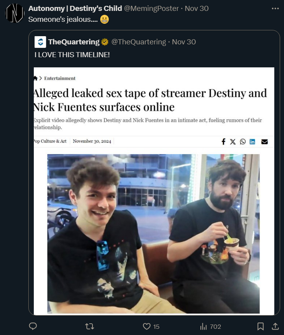View tweet analytics bar chart icon
Screen dimensions: 284x335
[x=204, y=326]
